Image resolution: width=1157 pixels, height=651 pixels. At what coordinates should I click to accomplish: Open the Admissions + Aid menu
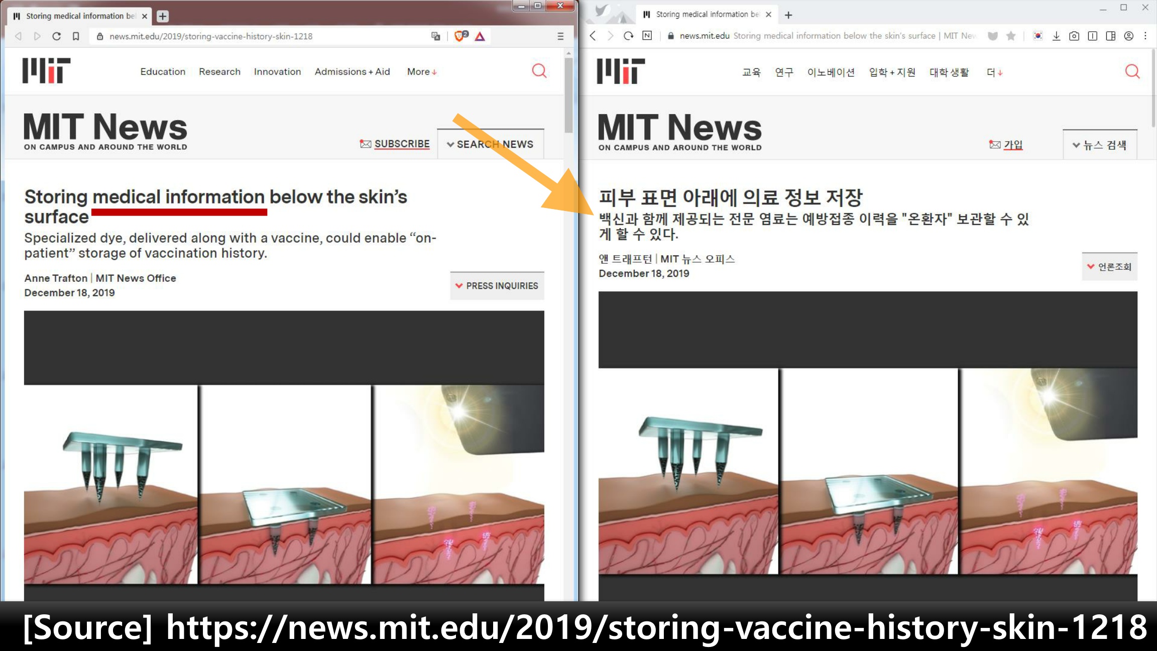point(352,71)
